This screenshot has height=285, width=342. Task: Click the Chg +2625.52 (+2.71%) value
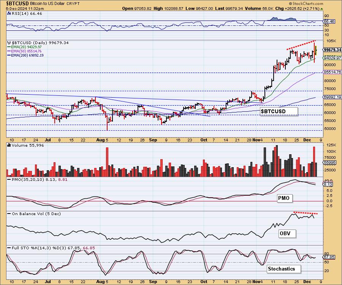[297, 8]
